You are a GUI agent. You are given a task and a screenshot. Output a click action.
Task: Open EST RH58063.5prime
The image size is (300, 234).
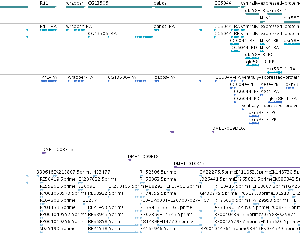tap(158, 179)
